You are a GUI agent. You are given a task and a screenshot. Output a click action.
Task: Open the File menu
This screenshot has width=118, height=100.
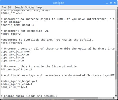(3, 7)
